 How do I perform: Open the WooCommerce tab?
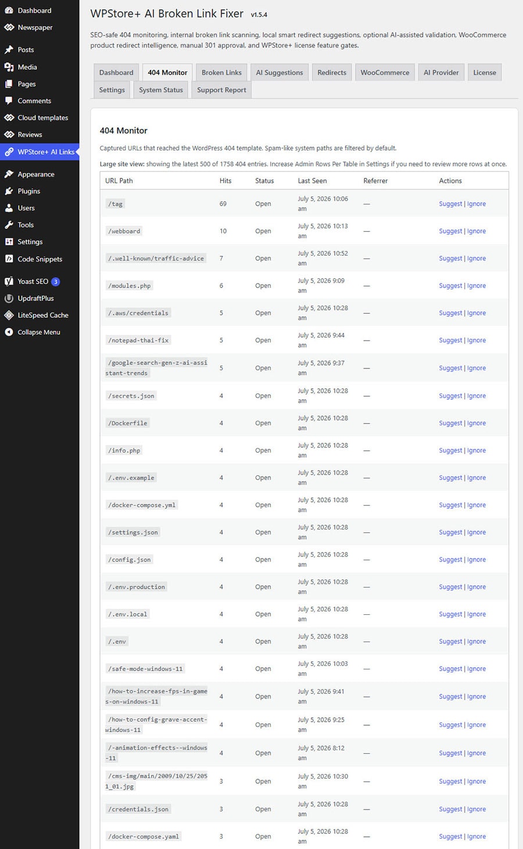tap(385, 73)
